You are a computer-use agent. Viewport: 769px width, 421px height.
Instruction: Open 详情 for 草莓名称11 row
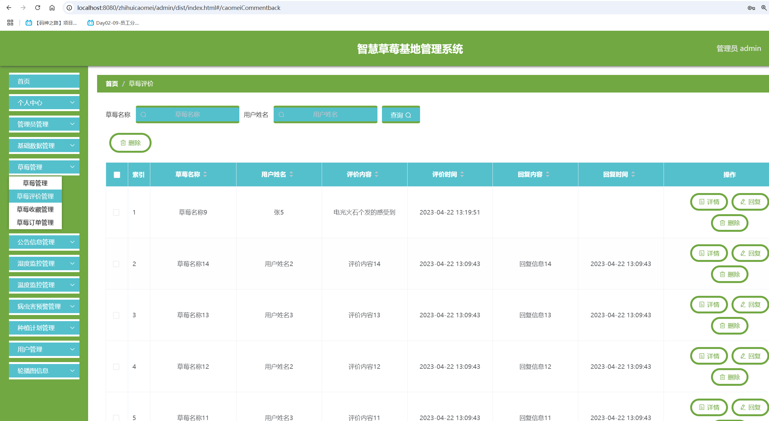709,407
